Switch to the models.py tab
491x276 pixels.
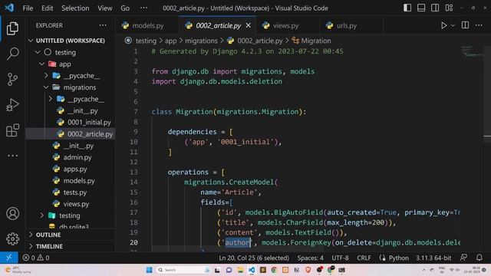[x=147, y=25]
